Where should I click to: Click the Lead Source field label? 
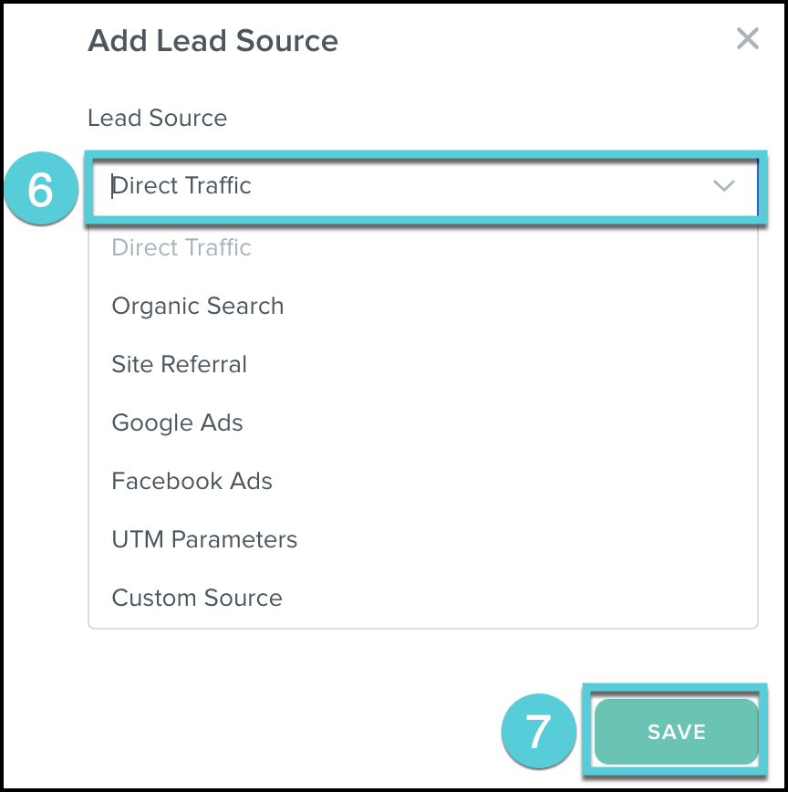157,118
